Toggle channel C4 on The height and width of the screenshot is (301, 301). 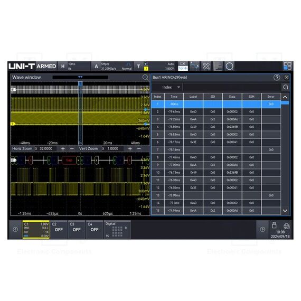(x=94, y=229)
